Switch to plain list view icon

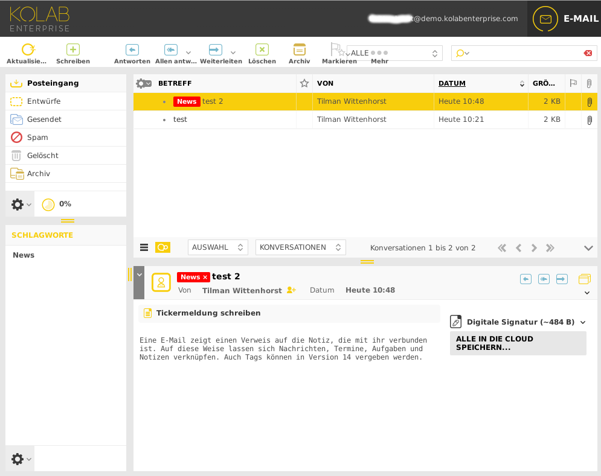point(144,247)
